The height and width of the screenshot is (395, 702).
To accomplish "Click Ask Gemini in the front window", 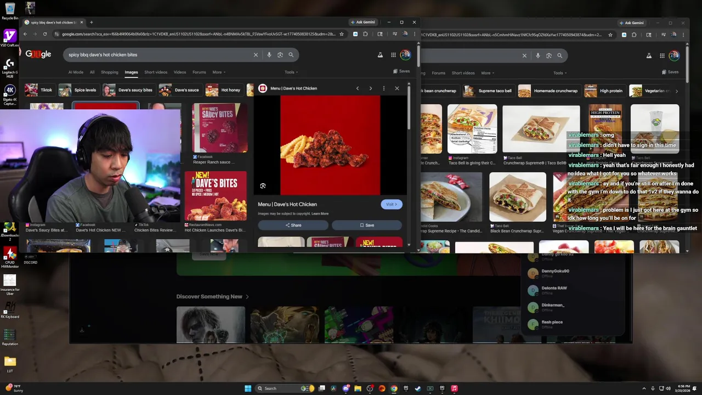I will click(x=363, y=22).
